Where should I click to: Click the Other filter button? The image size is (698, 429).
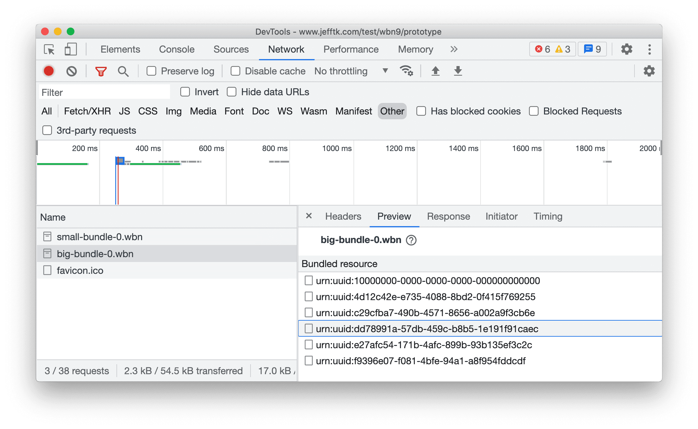pyautogui.click(x=392, y=111)
